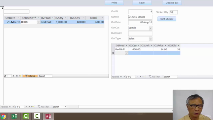Click the 9 of 9 record number box

[19, 107]
